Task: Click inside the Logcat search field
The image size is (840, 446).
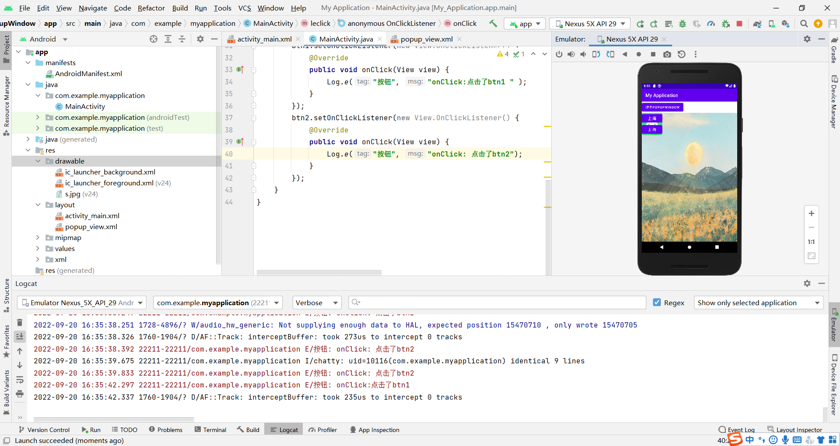Action: [497, 302]
